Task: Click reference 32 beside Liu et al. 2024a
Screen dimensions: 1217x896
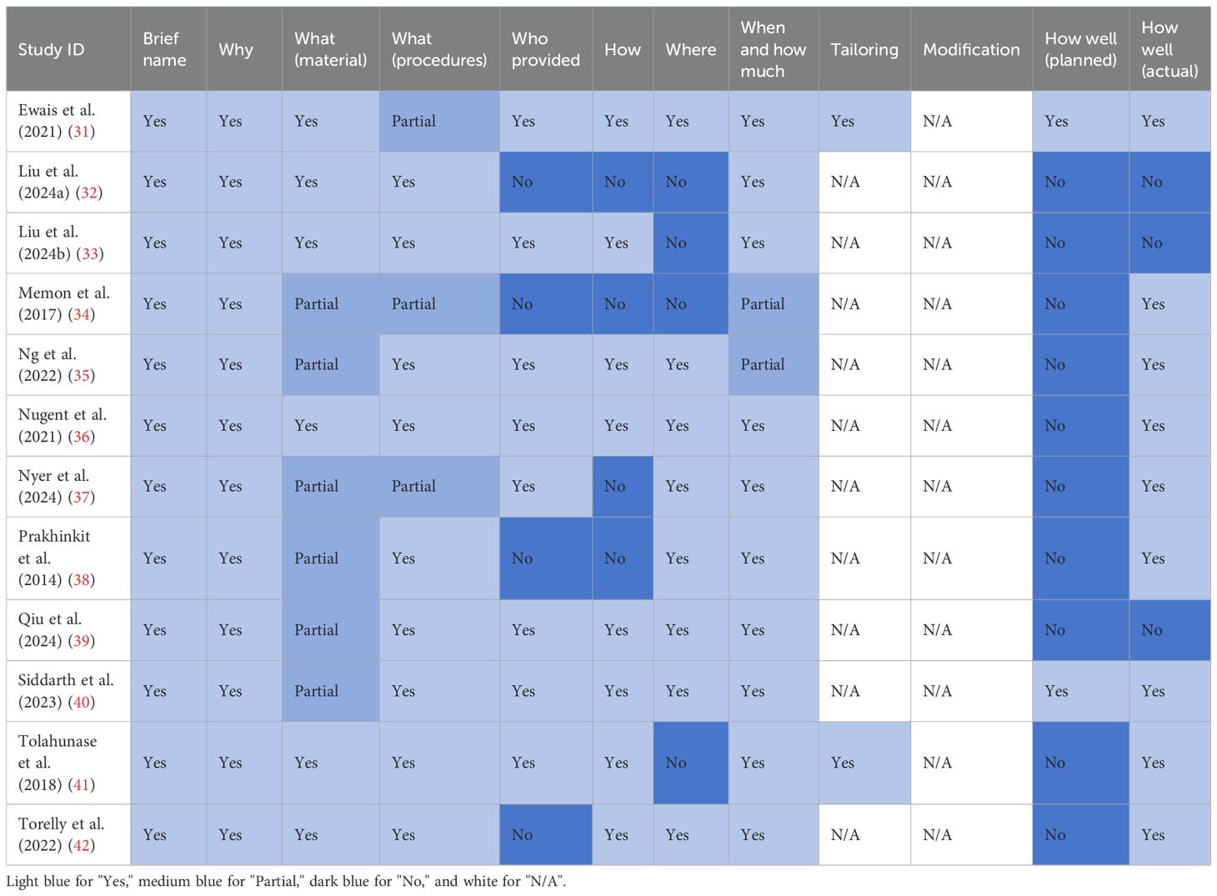Action: [x=89, y=193]
